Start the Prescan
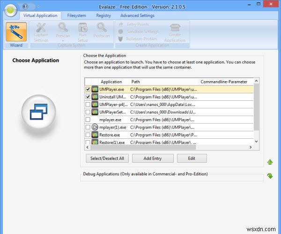This screenshot has height=234, width=281. pos(63,31)
